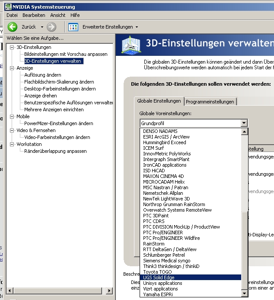
Task: Choose DENSO NADAMS profile
Action: pos(191,131)
